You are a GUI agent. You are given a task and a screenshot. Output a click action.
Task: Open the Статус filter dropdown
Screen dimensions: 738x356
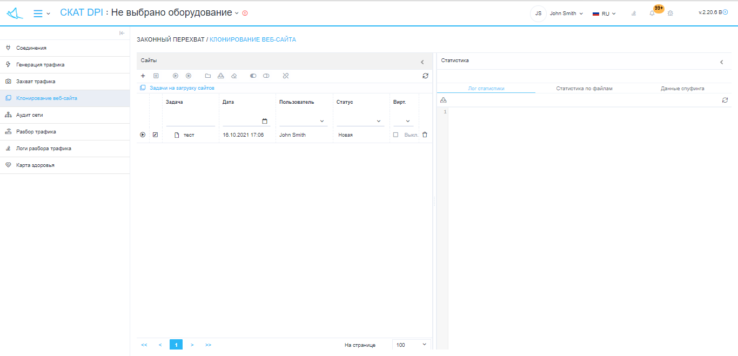(360, 121)
